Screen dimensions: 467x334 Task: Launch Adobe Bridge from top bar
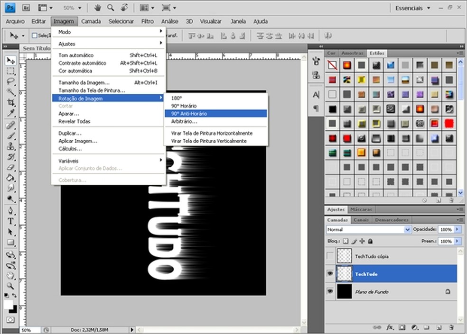click(27, 8)
